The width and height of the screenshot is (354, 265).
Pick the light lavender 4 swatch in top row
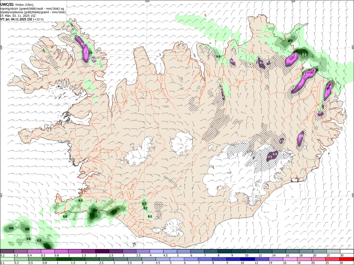tap(157, 251)
